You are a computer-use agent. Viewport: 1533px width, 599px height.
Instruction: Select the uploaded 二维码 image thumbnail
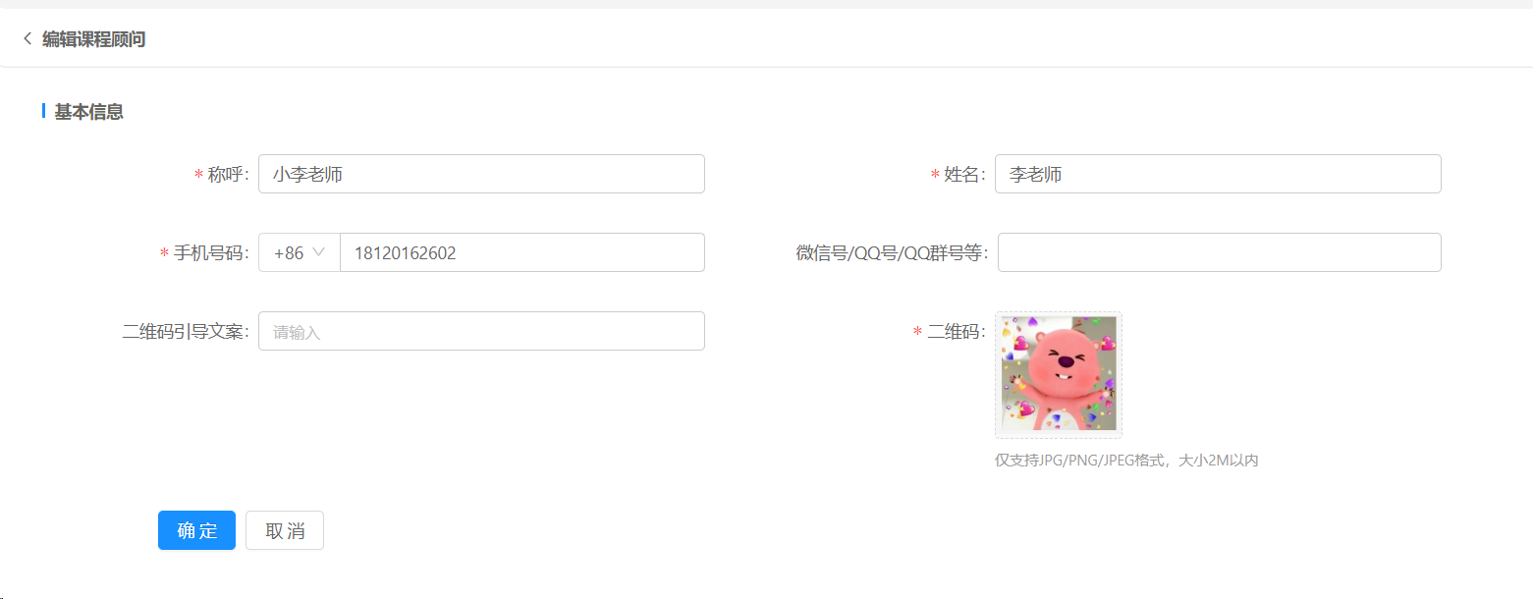1059,374
